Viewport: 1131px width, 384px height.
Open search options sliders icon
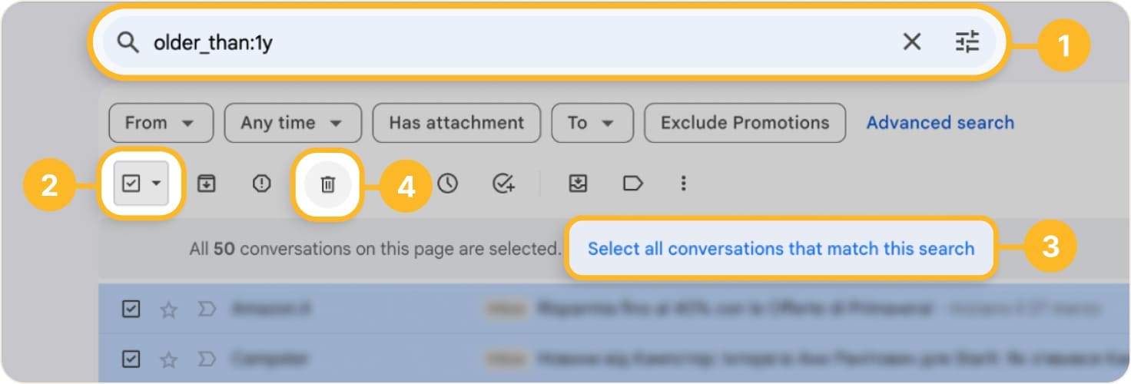[x=967, y=42]
